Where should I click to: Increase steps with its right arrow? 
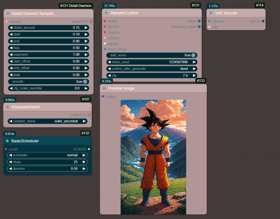point(84,162)
